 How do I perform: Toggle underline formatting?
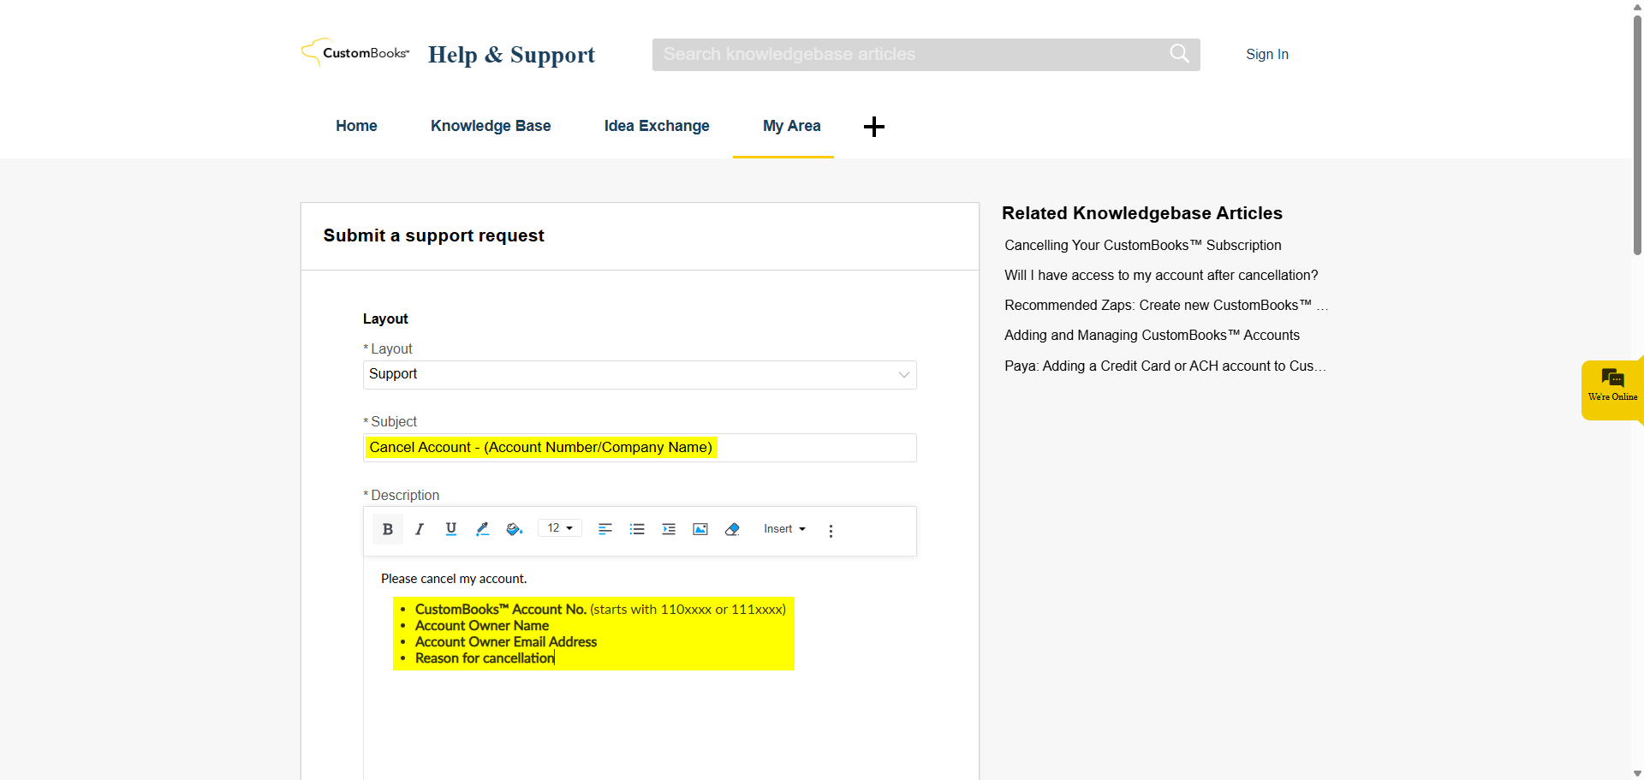click(x=451, y=529)
